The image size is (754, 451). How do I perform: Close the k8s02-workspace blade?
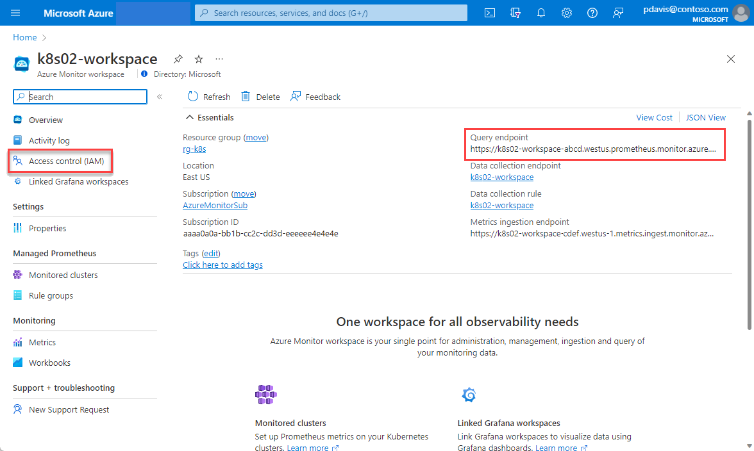(731, 59)
